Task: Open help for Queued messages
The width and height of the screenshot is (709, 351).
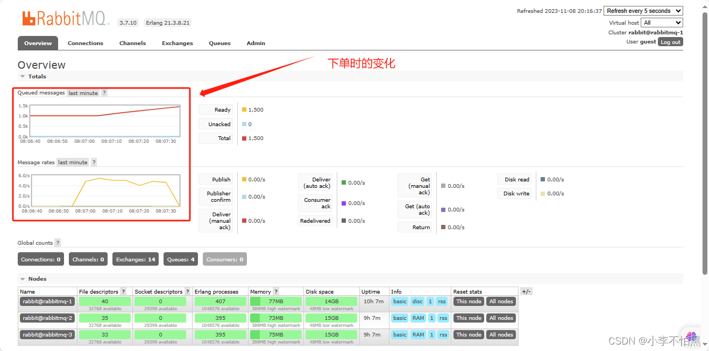Action: coord(104,93)
